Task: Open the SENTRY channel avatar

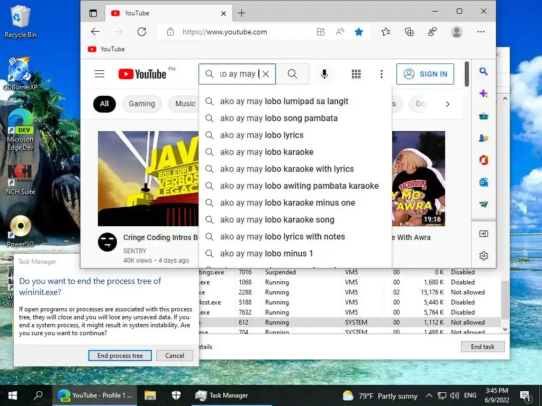Action: click(107, 242)
